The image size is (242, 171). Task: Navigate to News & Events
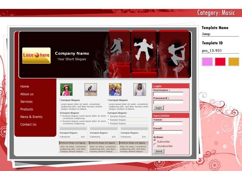(31, 117)
